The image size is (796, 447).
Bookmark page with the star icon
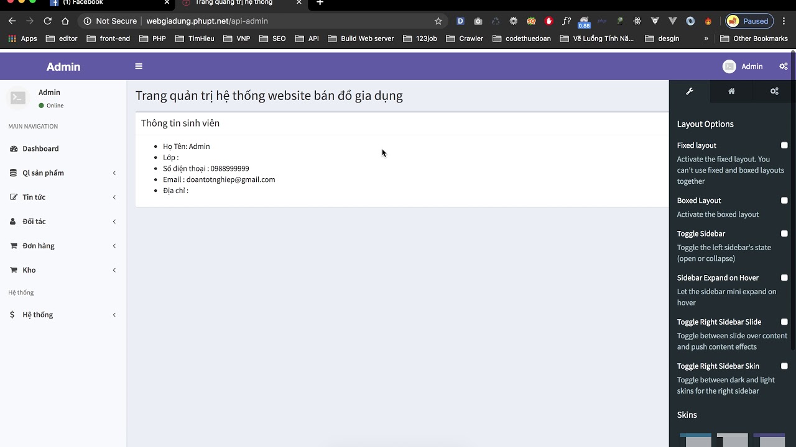click(x=438, y=21)
